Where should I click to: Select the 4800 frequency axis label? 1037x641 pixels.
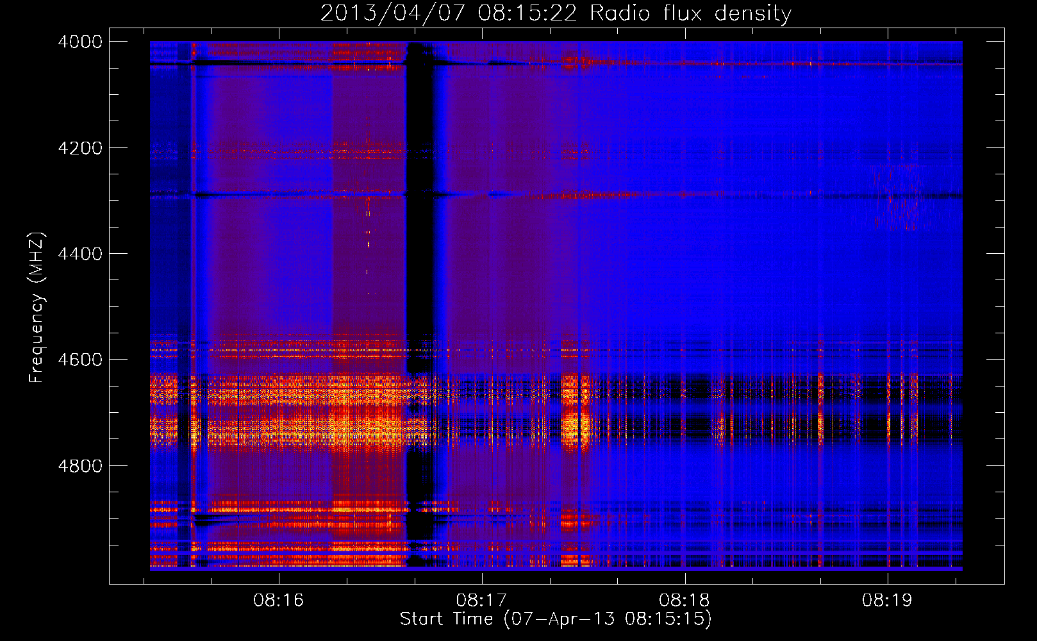click(x=80, y=466)
